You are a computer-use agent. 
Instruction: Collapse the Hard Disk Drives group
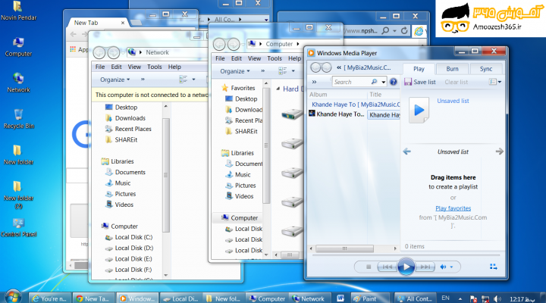coord(278,89)
